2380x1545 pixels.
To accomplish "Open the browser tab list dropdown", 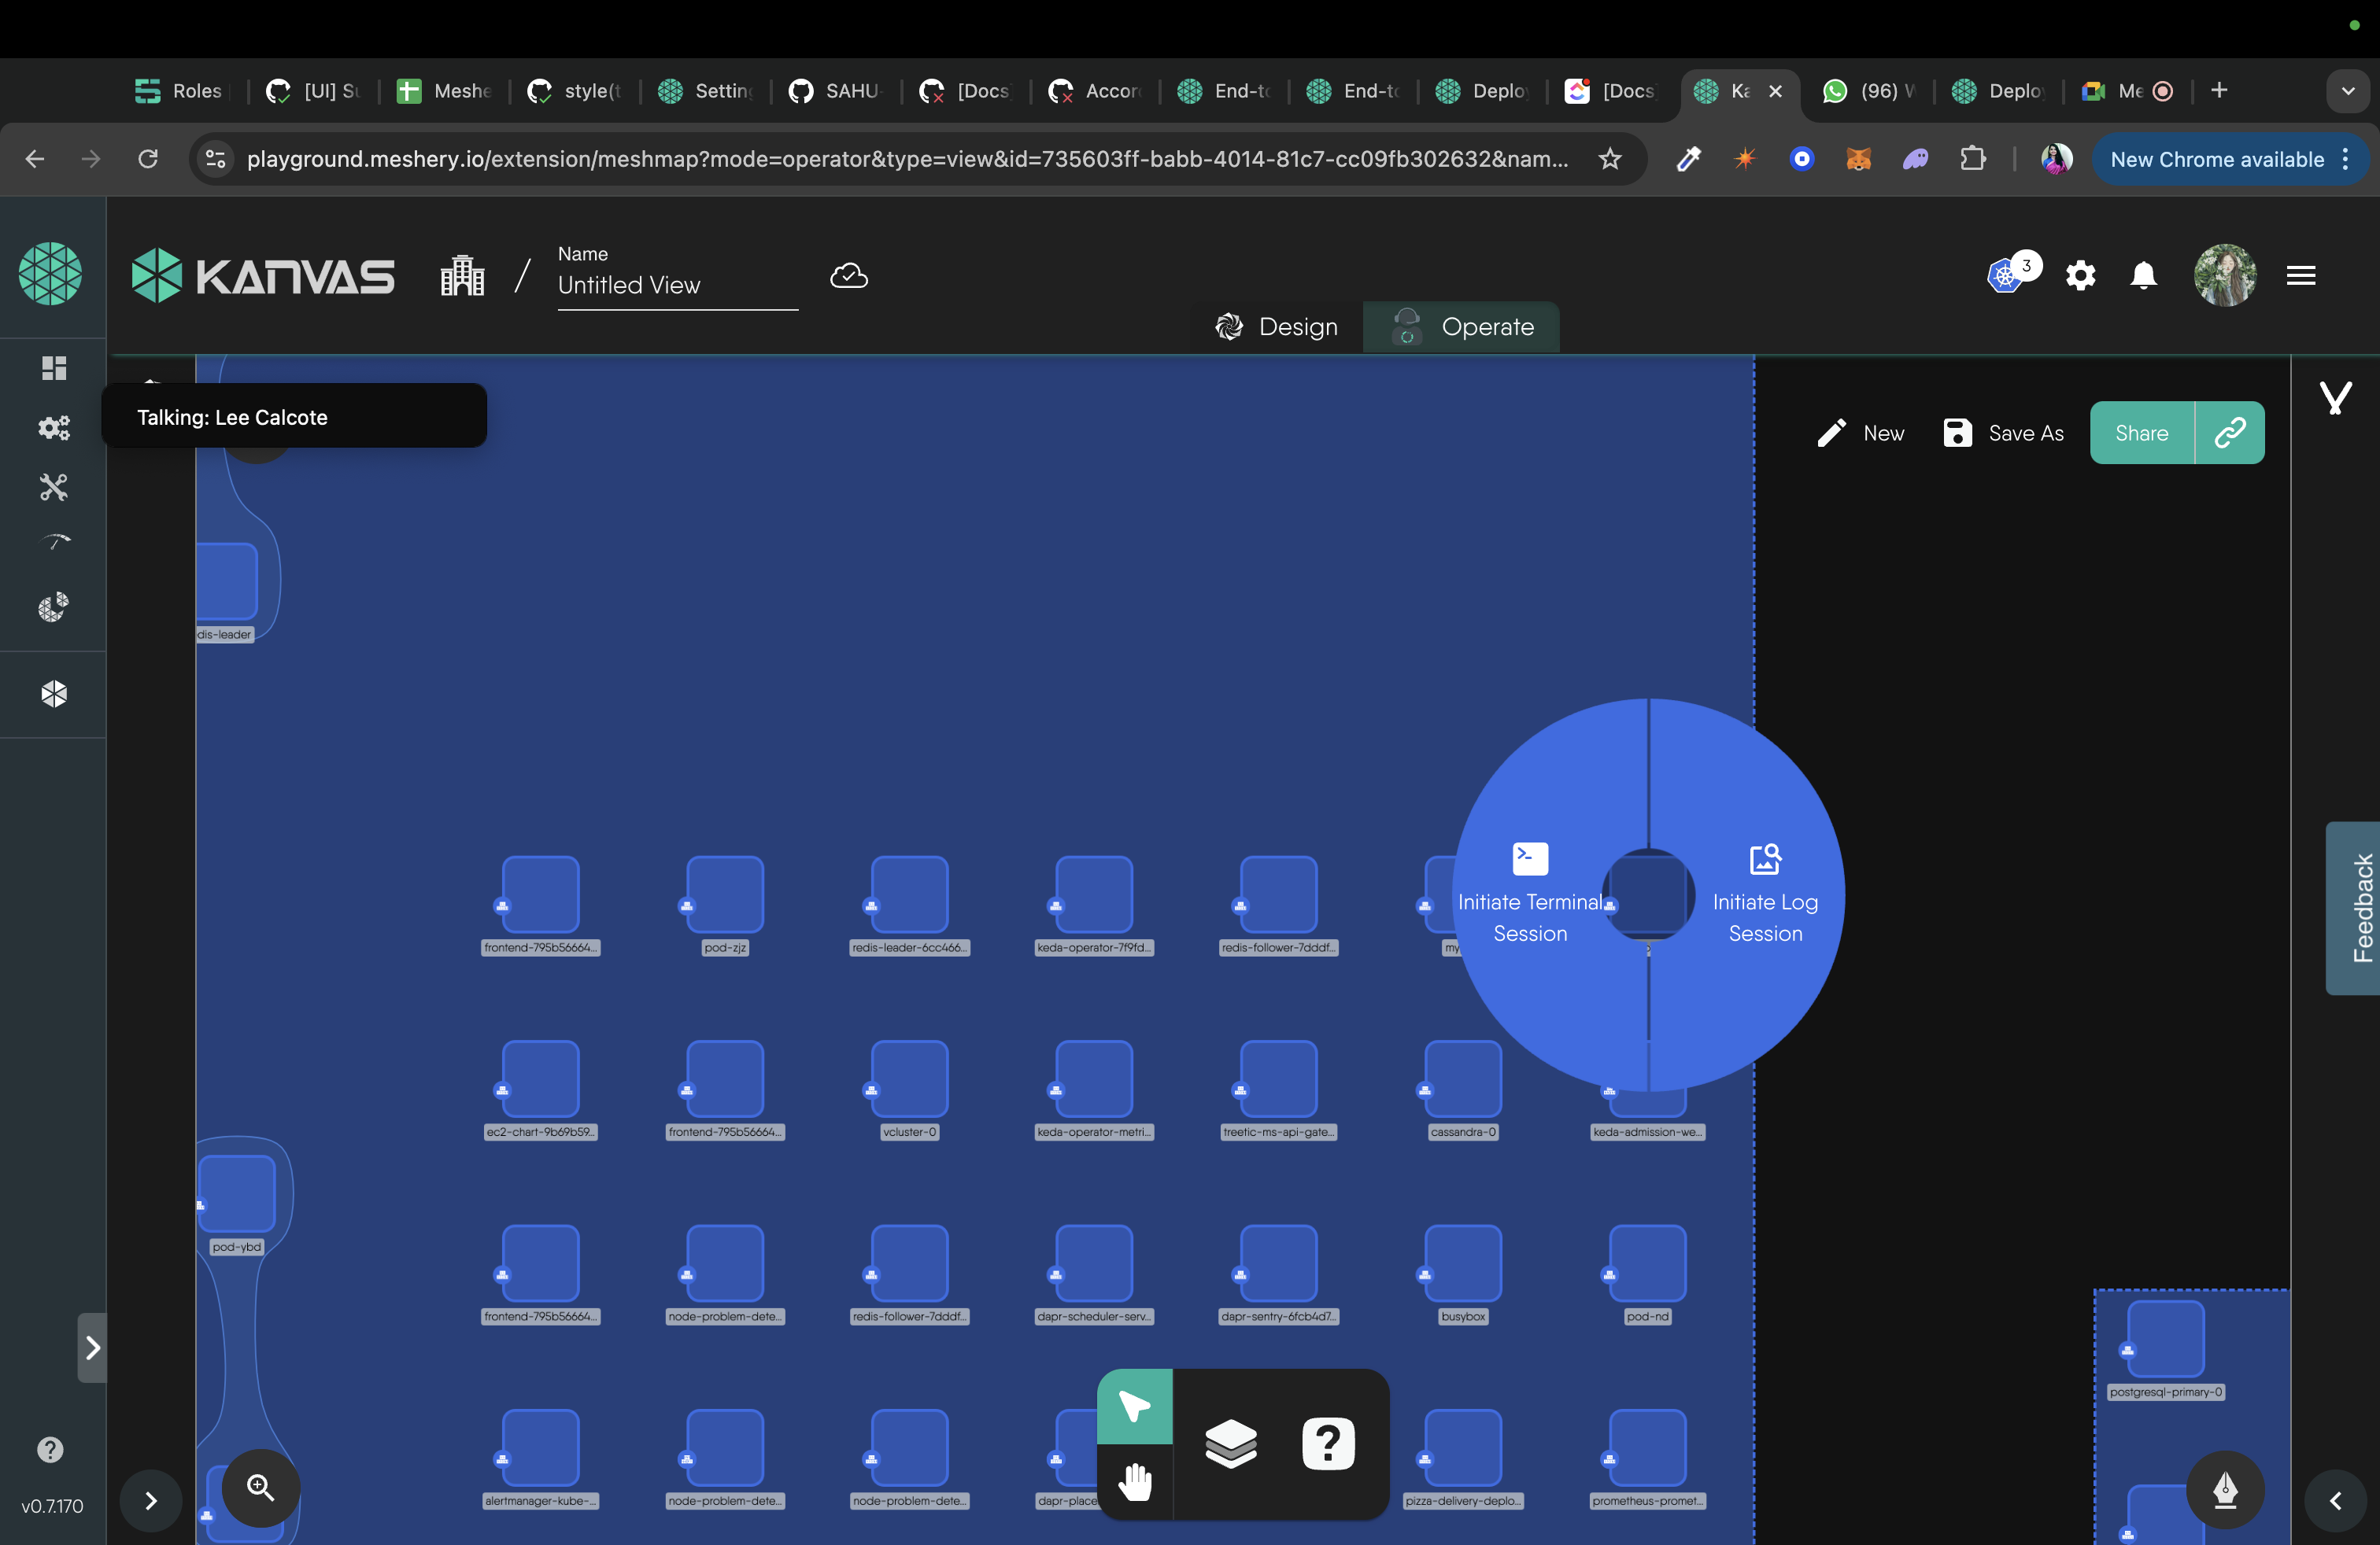I will point(2347,91).
